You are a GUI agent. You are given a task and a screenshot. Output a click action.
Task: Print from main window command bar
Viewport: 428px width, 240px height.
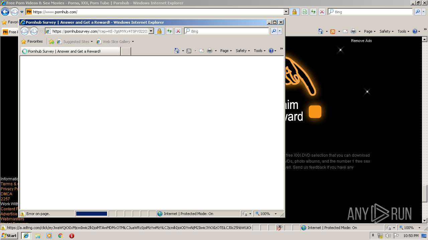pos(353,31)
